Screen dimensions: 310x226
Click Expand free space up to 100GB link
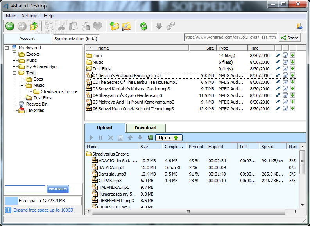click(x=43, y=210)
